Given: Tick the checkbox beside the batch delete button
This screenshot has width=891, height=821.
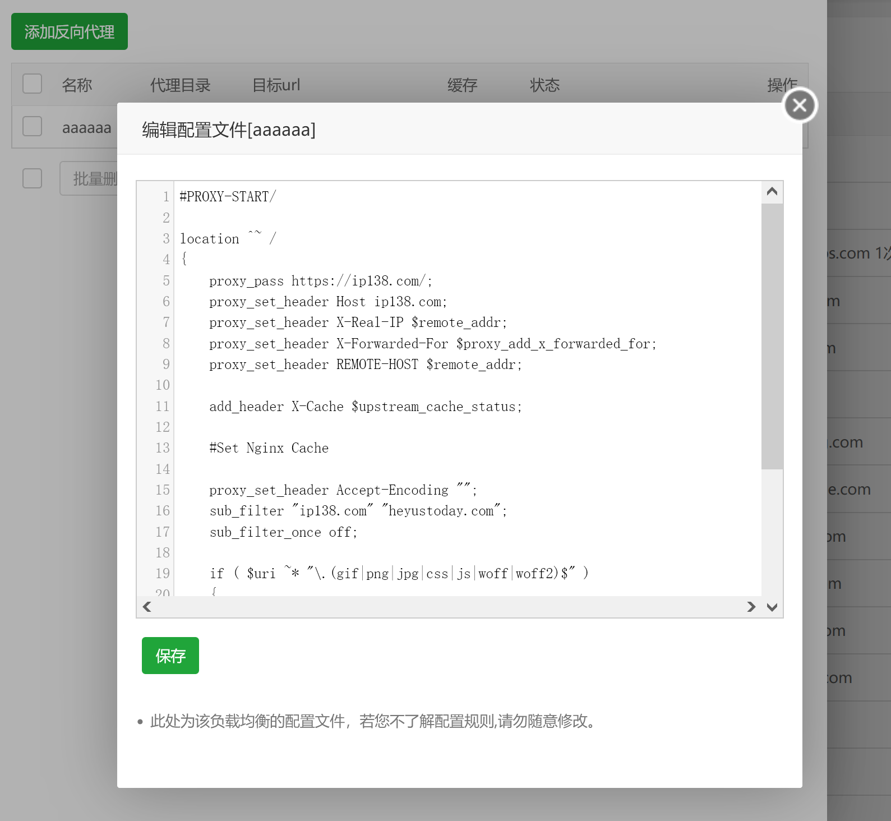Looking at the screenshot, I should click(x=33, y=178).
